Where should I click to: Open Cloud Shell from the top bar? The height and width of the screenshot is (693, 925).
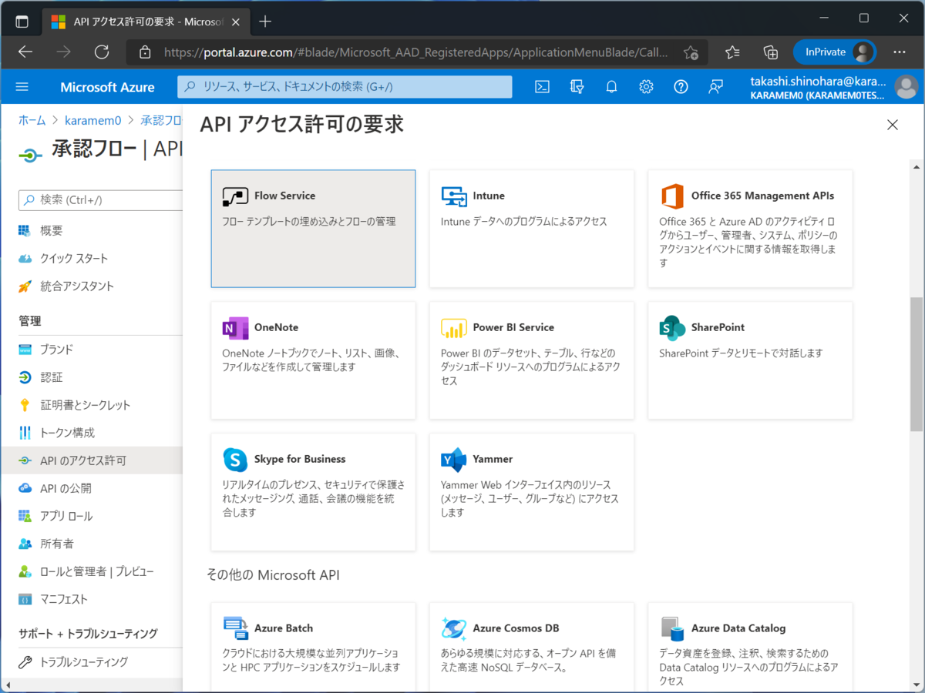pos(542,87)
